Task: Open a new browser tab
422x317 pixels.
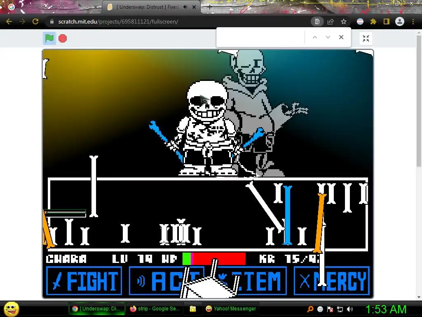Action: tap(210, 7)
